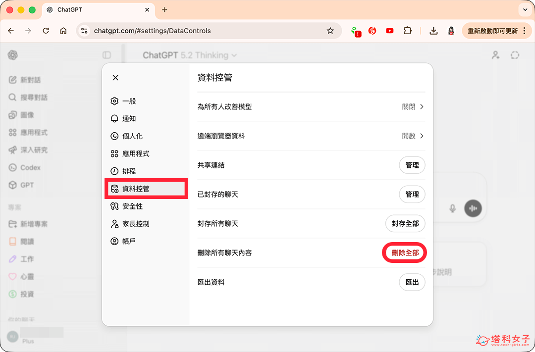Collapse the sidebar with the panel icon

106,55
